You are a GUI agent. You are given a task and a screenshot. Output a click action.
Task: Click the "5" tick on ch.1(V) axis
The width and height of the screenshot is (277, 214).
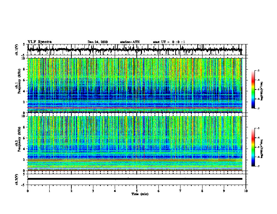coord(24,45)
